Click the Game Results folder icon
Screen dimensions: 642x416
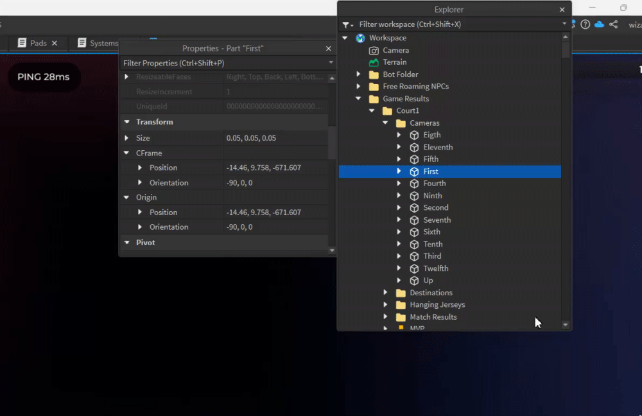374,99
